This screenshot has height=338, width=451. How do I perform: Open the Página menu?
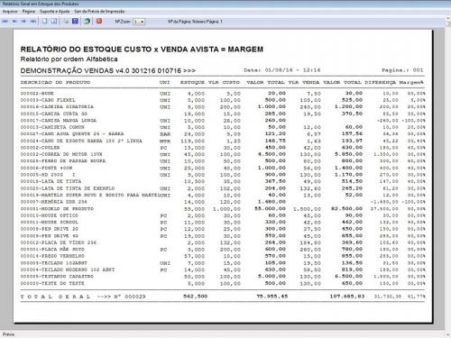tap(29, 12)
